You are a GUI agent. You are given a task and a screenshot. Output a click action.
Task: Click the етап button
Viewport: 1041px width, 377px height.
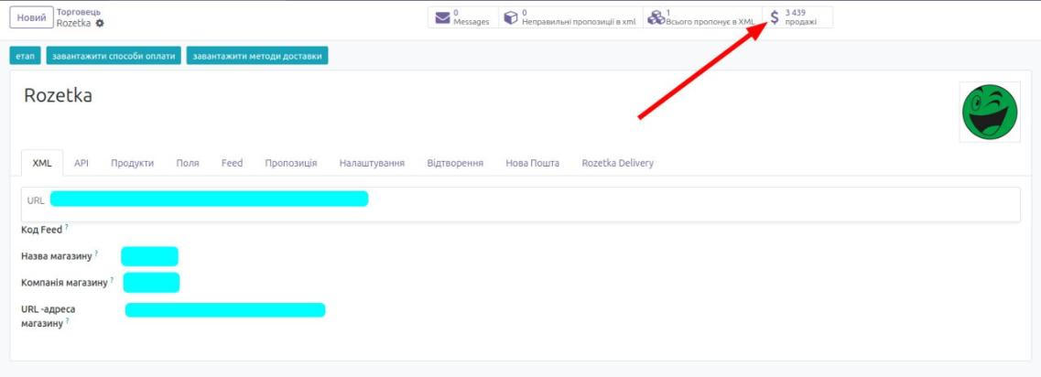[x=26, y=57]
